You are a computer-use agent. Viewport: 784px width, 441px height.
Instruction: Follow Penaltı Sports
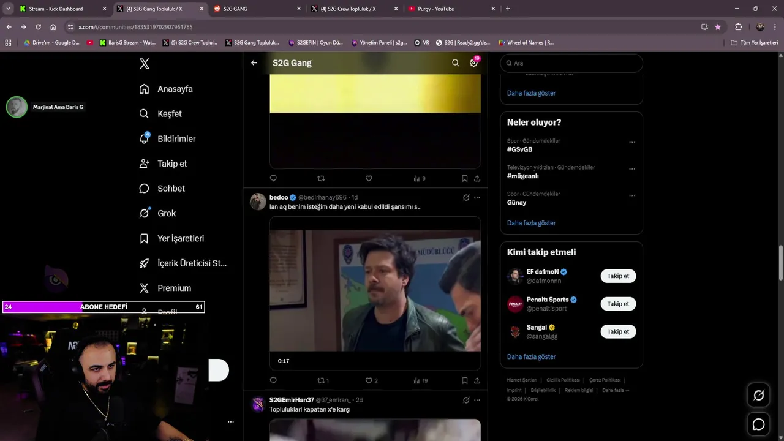(618, 304)
